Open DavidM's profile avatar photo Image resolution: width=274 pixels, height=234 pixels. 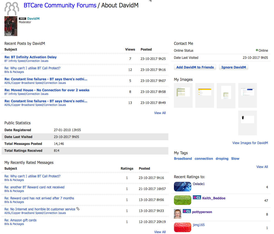tap(11, 26)
